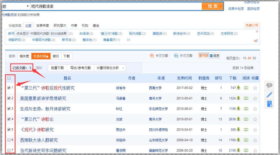Viewport: 280px width, 155px height.
Task: Sort results by 被引 count
Action: pyautogui.click(x=56, y=56)
